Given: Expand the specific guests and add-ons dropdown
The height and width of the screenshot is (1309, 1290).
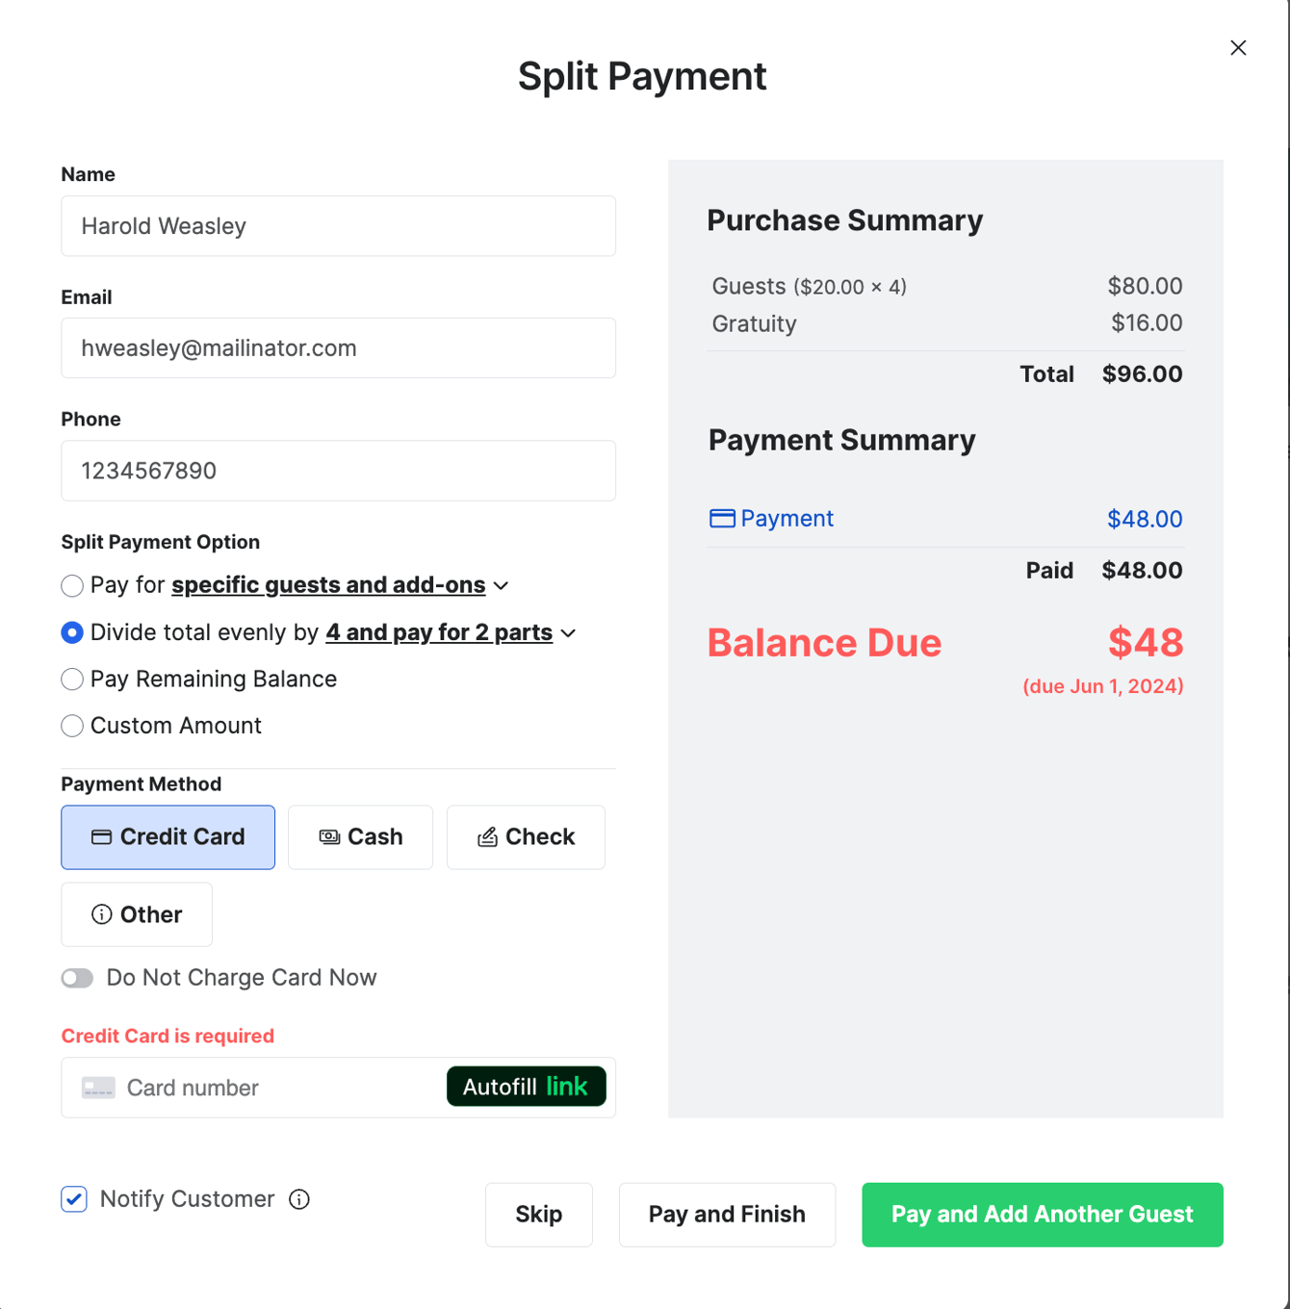Looking at the screenshot, I should [x=340, y=585].
